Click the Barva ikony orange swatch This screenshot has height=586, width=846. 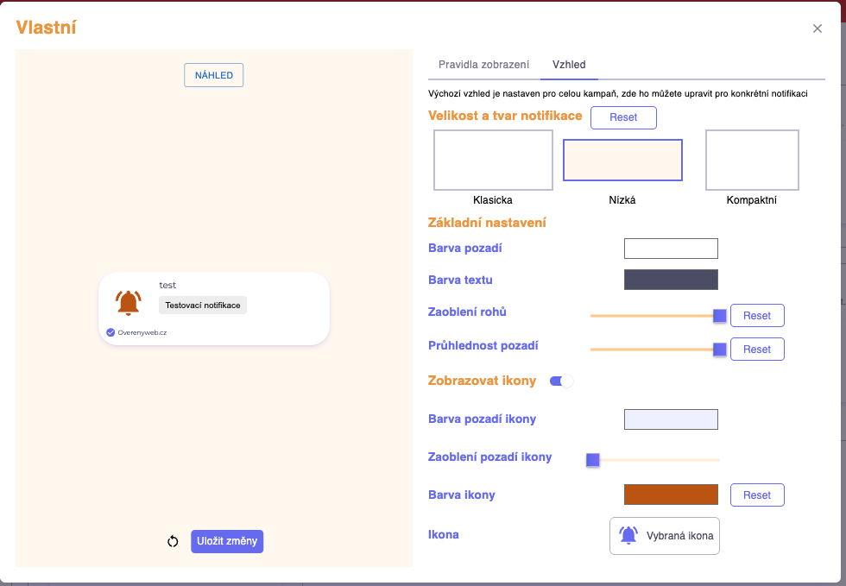click(x=671, y=495)
